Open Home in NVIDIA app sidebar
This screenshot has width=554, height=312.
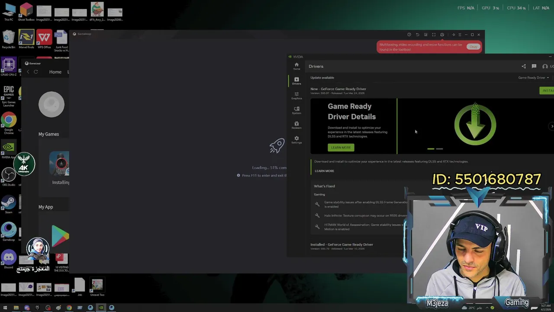click(296, 66)
